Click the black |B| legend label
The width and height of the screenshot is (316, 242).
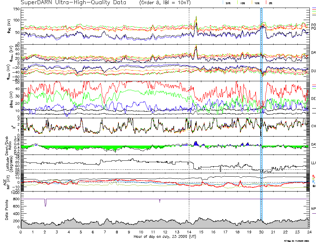(x=313, y=186)
